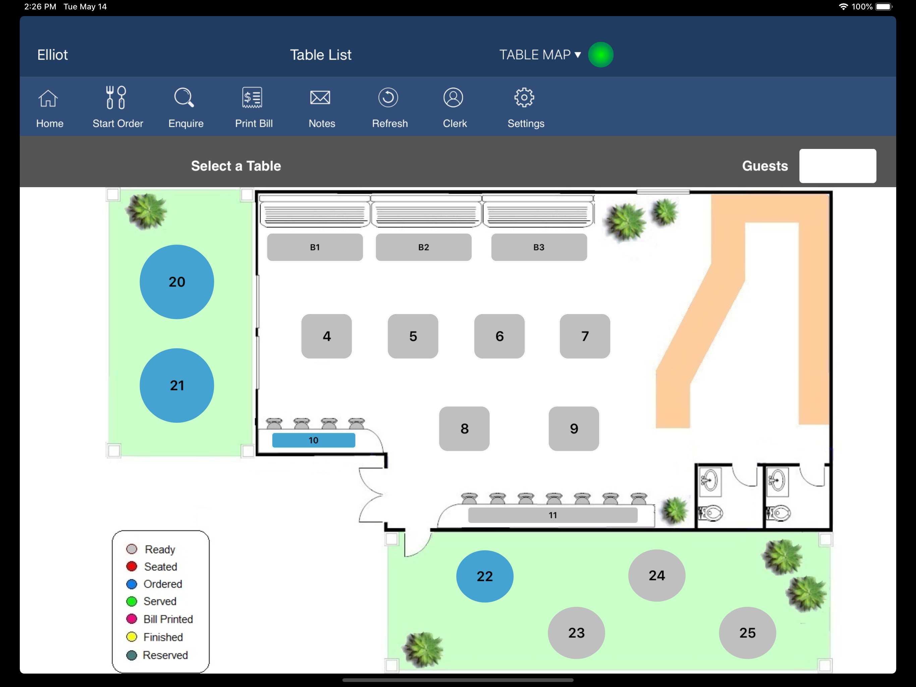Pick table 9
Screen dimensions: 916x687
click(574, 428)
